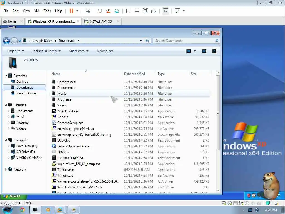Select supermium_126_64_setup.exe file
Screen dimensions: 285x214
79,164
